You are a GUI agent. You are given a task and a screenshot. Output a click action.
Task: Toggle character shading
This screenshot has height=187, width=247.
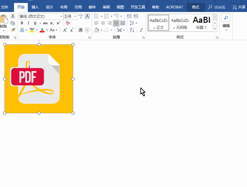[x=81, y=30]
